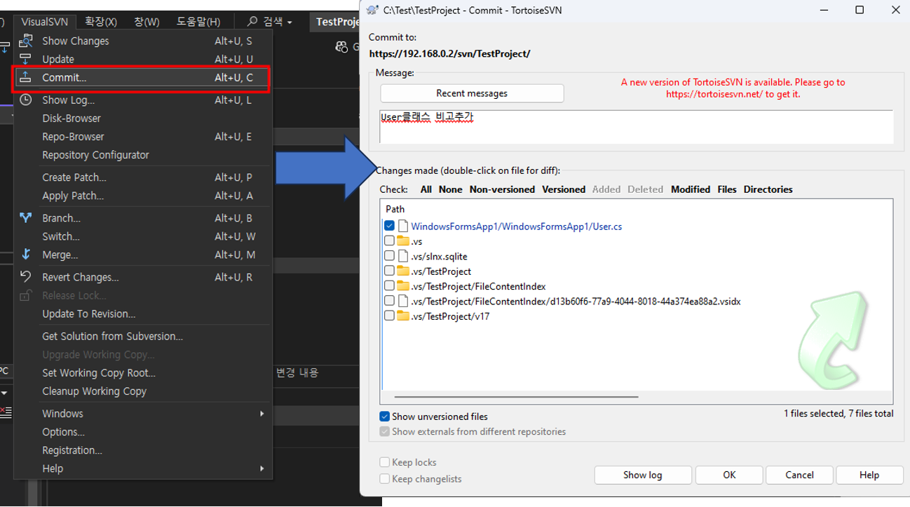Click the .vs/TestProject/v17 folder icon
The height and width of the screenshot is (507, 910).
pos(403,316)
